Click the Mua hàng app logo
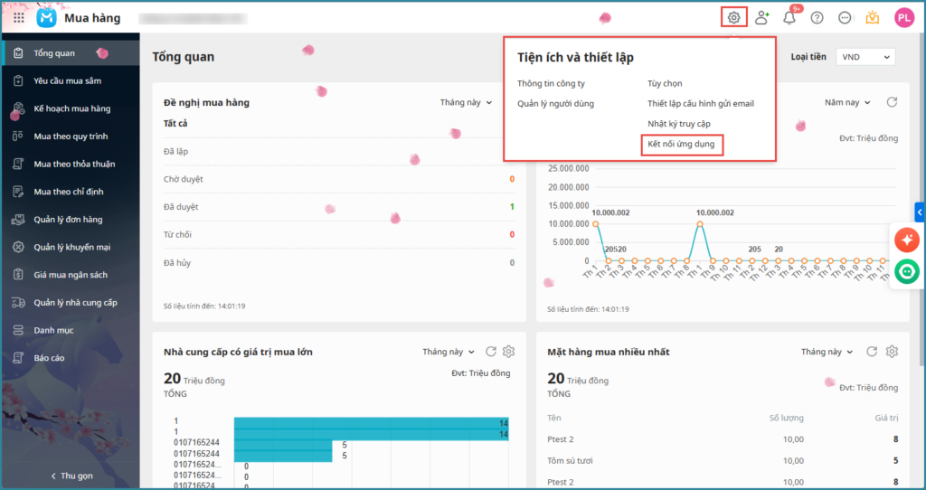Screen dimensions: 926x490 pyautogui.click(x=47, y=18)
